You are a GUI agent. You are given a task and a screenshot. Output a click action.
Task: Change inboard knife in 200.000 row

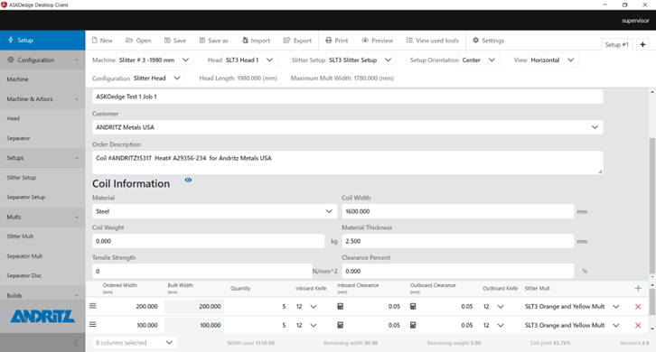click(x=306, y=307)
